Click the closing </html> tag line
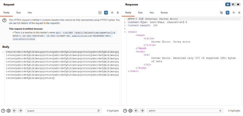 click(133, 71)
